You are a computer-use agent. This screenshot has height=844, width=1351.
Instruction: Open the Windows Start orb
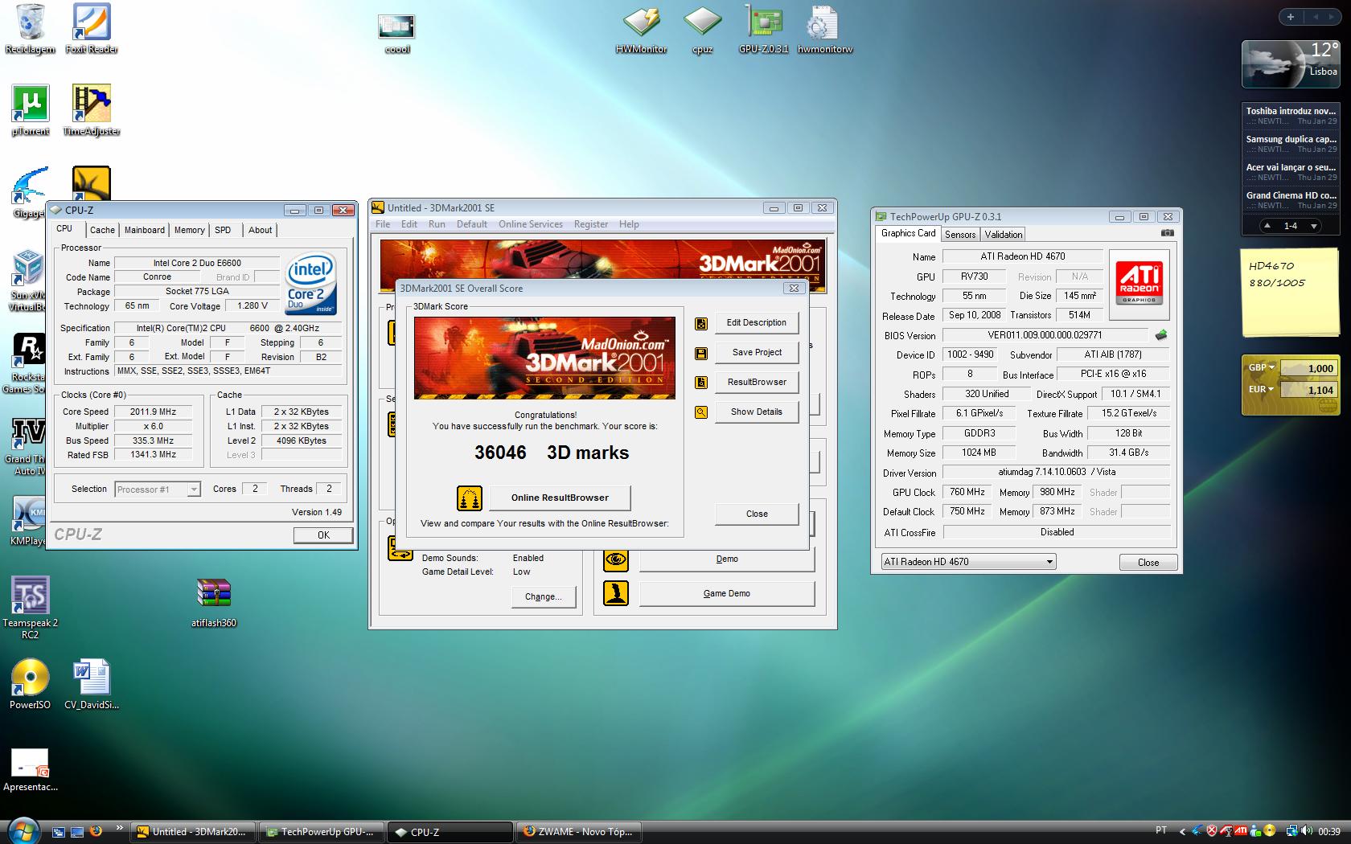click(x=23, y=830)
